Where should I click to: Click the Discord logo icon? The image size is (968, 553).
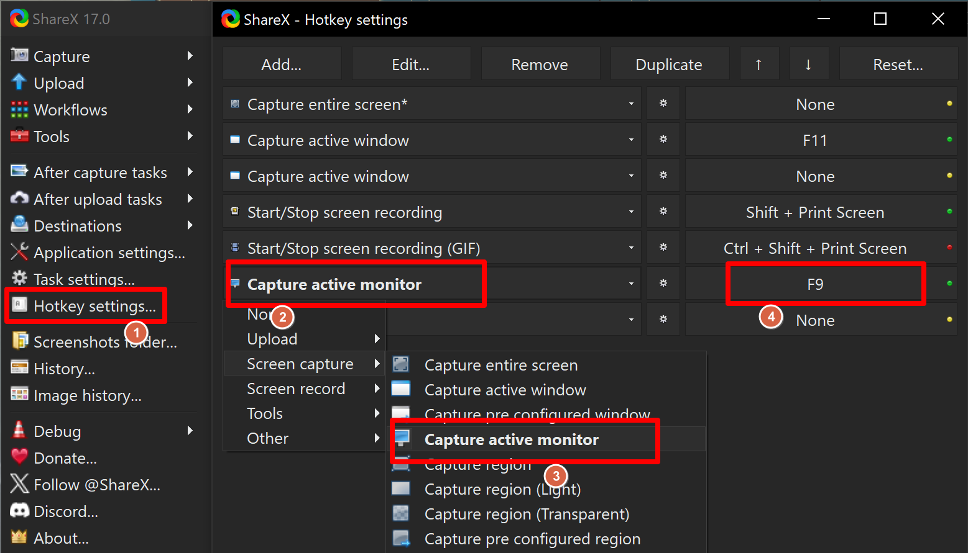pyautogui.click(x=19, y=510)
